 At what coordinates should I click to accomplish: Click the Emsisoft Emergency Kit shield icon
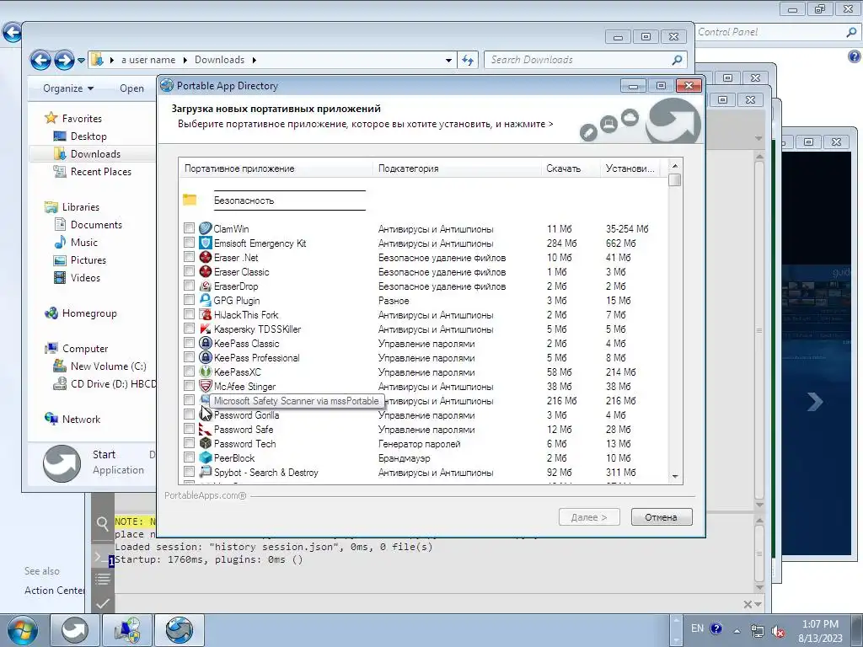[206, 243]
